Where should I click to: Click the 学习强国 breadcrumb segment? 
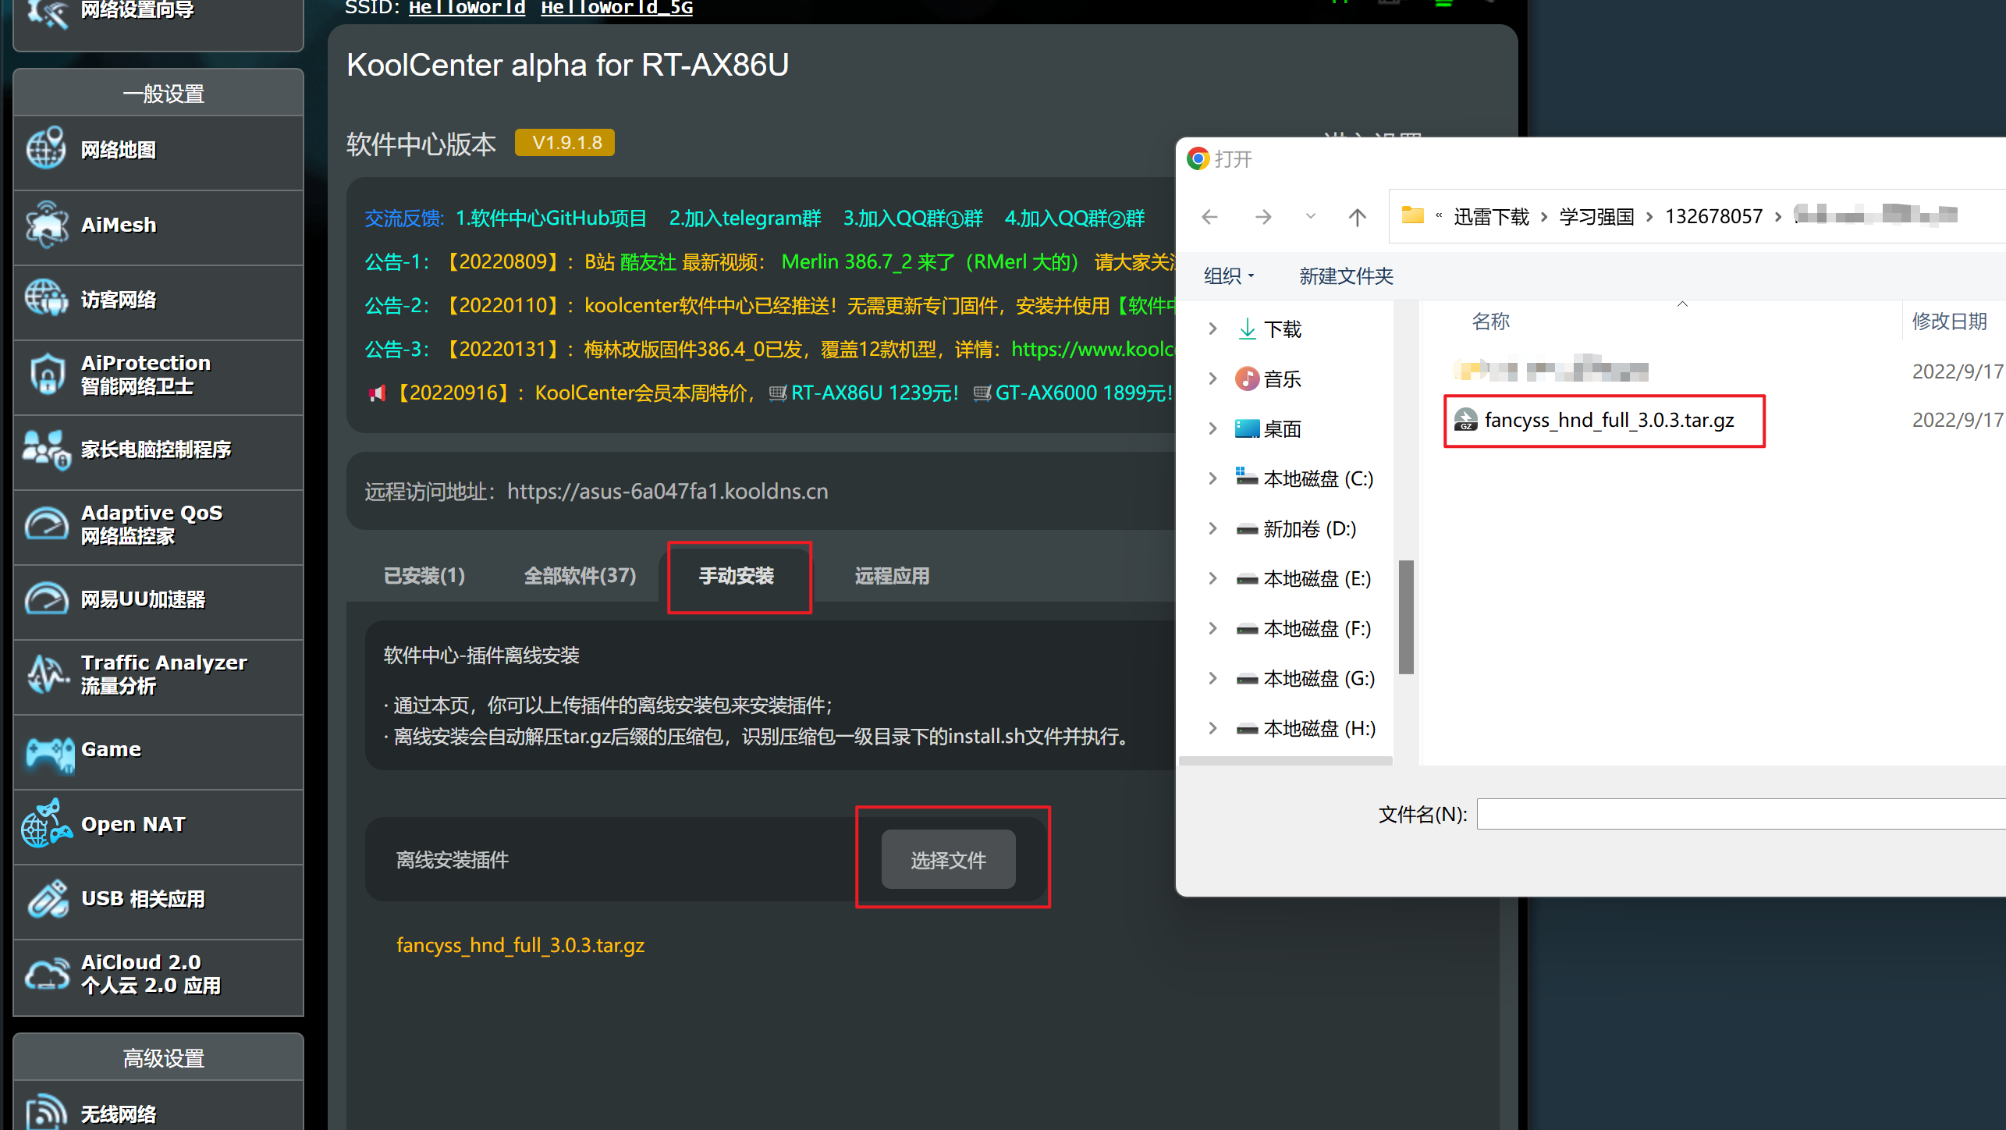pos(1596,216)
